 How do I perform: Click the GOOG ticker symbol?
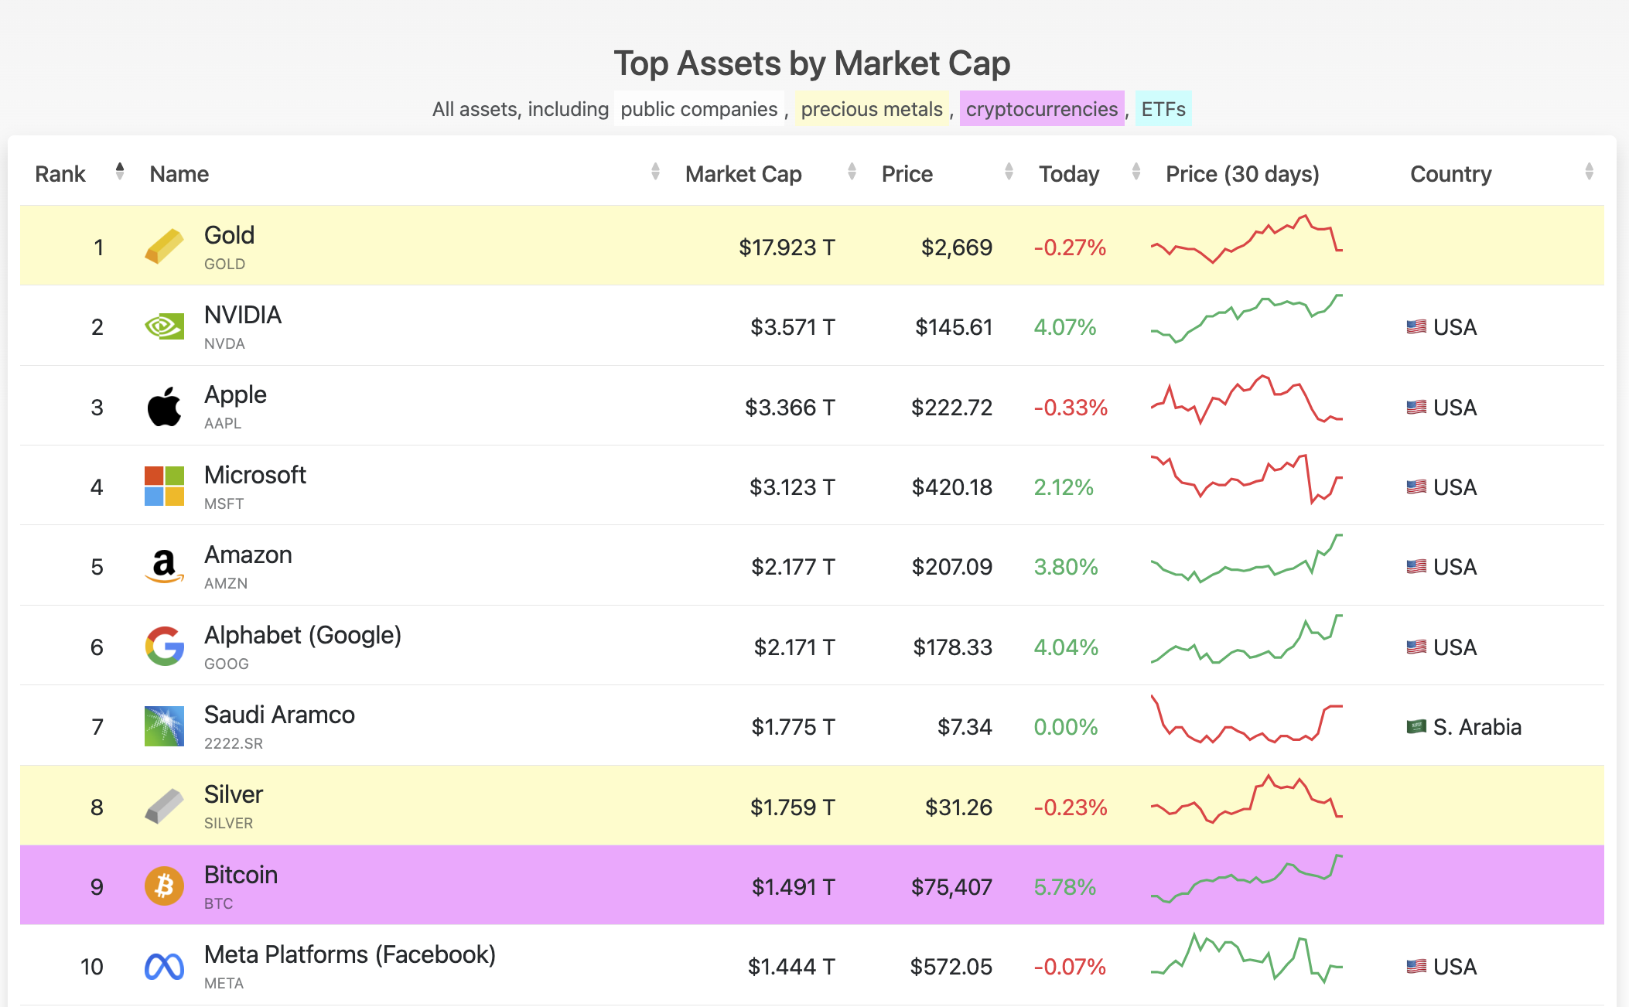pos(227,664)
